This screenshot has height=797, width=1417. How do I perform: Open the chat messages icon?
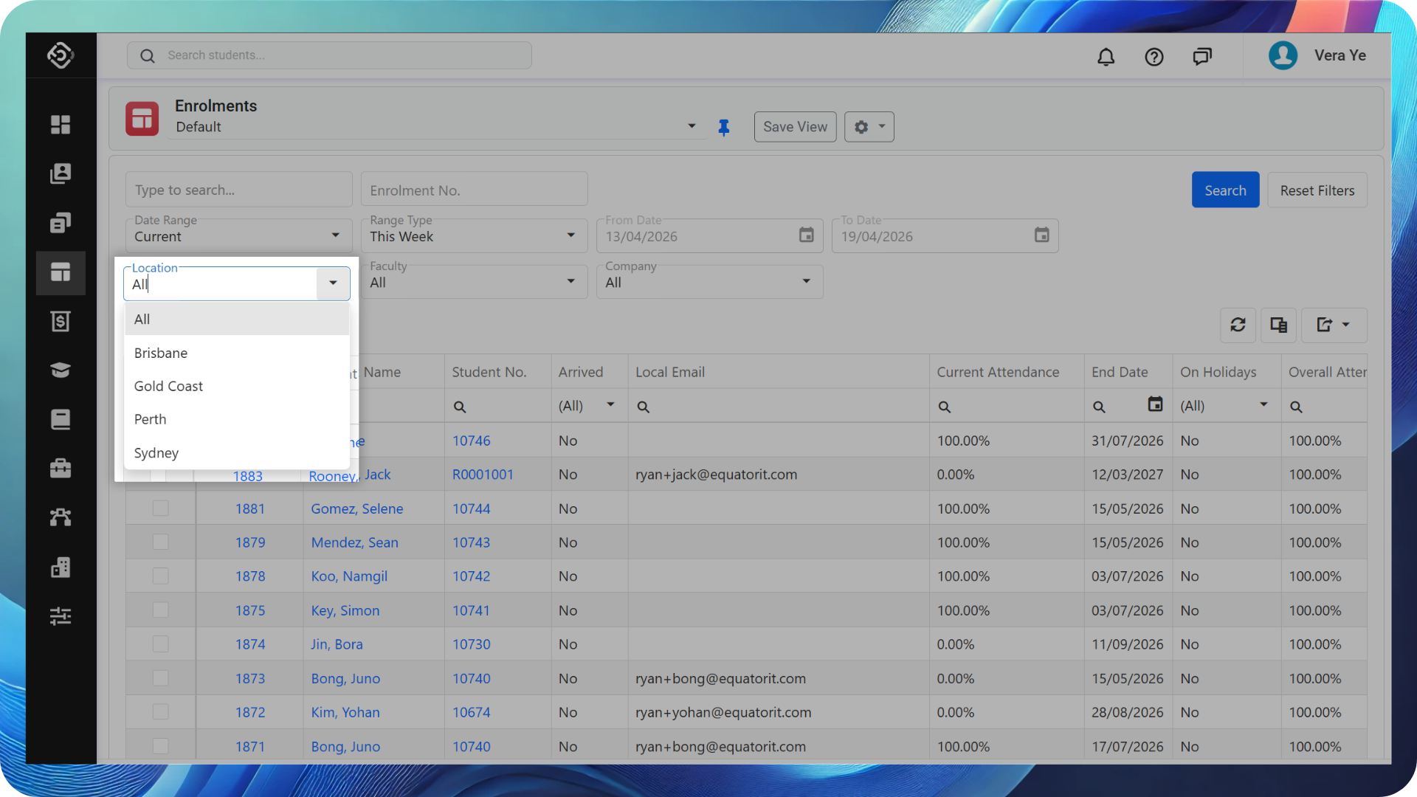click(x=1202, y=57)
